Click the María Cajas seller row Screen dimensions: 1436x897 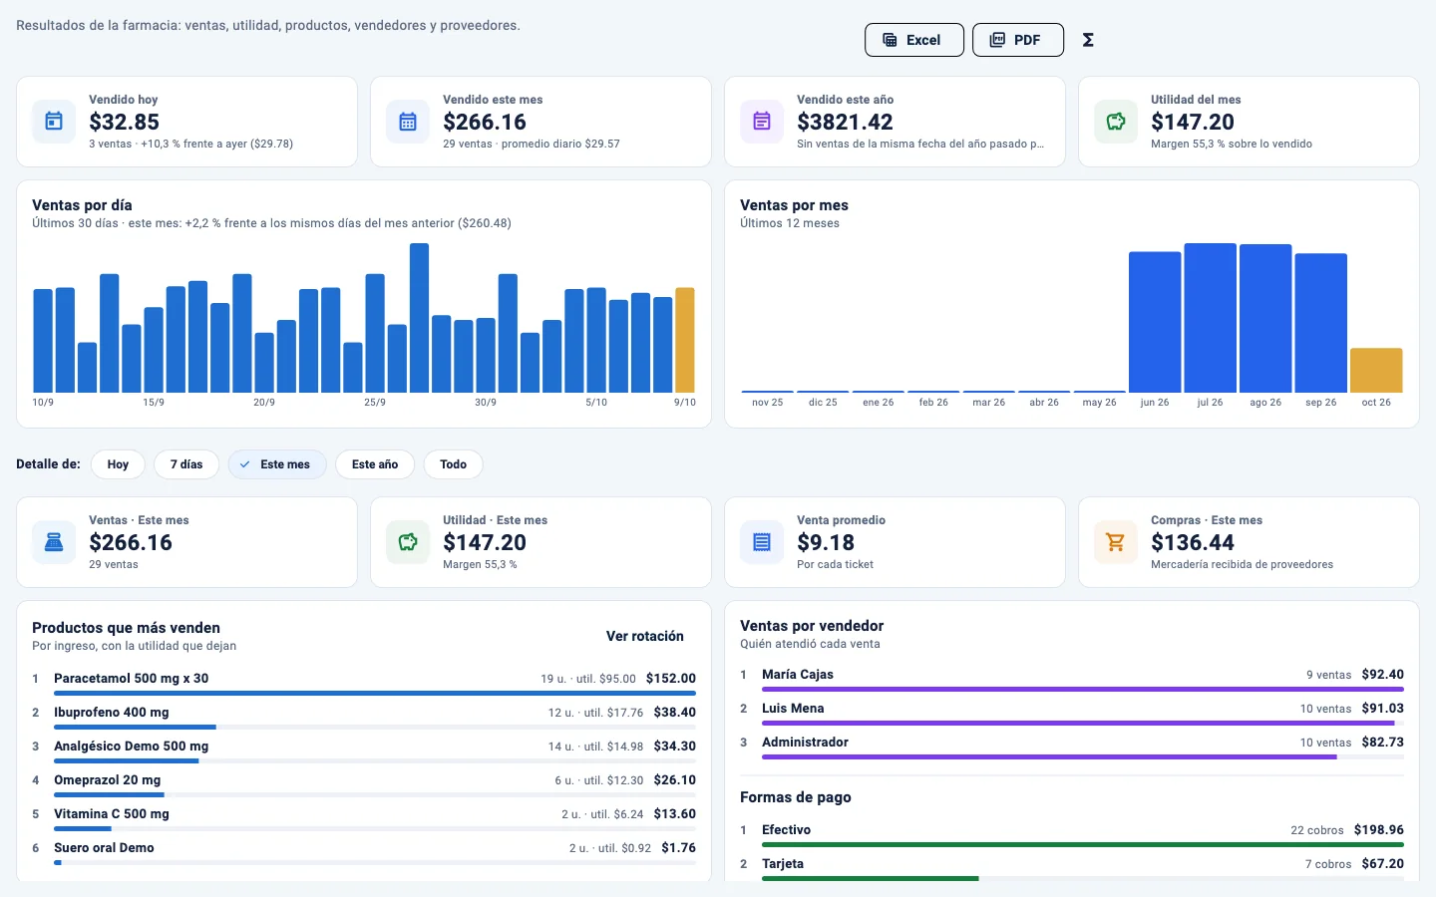[1072, 679]
